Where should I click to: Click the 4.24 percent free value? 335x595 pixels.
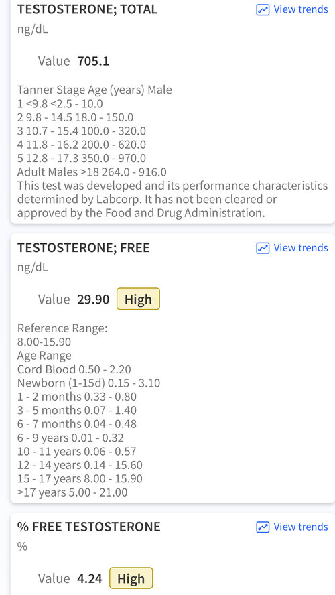(x=90, y=579)
